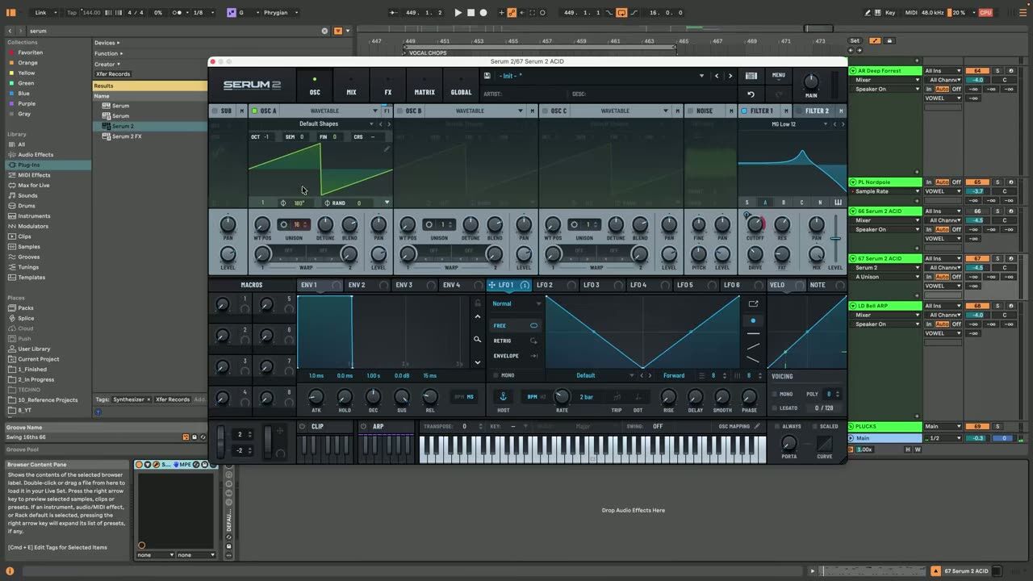Viewport: 1033px width, 581px height.
Task: Click the OSC A phase icon next to 180°
Action: click(283, 203)
